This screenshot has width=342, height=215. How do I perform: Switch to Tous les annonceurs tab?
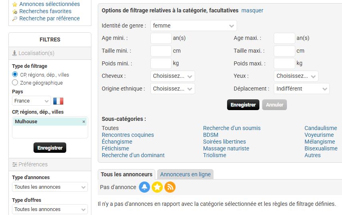pyautogui.click(x=127, y=174)
